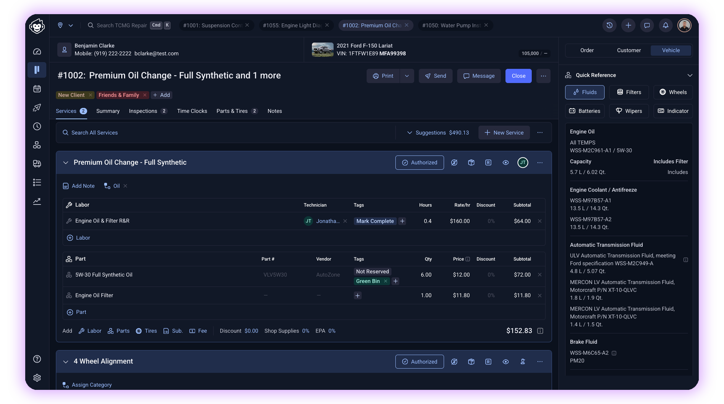Open the dashboard gauge icon in sidebar
The image size is (724, 404).
pos(37,52)
